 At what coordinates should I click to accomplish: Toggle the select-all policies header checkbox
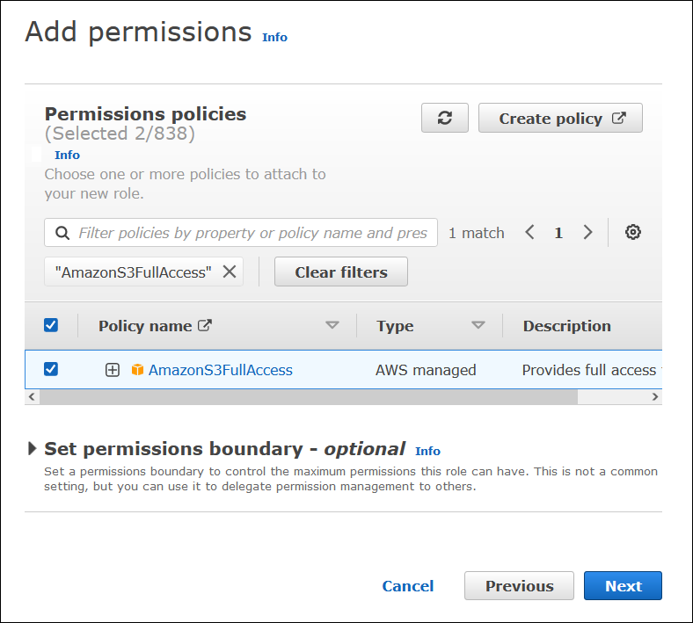click(x=51, y=325)
